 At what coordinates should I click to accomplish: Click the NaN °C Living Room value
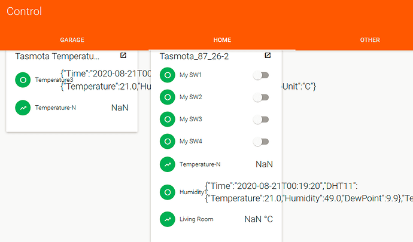click(259, 219)
